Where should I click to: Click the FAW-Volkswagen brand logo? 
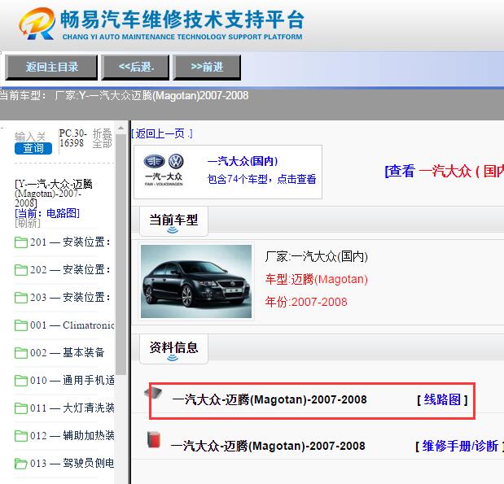click(x=164, y=170)
